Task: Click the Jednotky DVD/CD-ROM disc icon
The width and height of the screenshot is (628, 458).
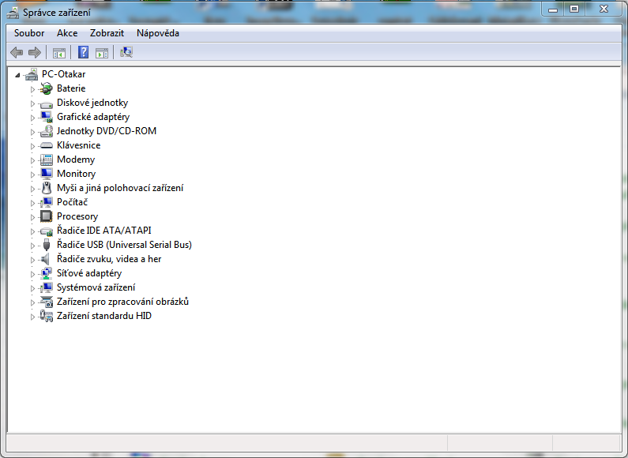Action: pyautogui.click(x=47, y=131)
